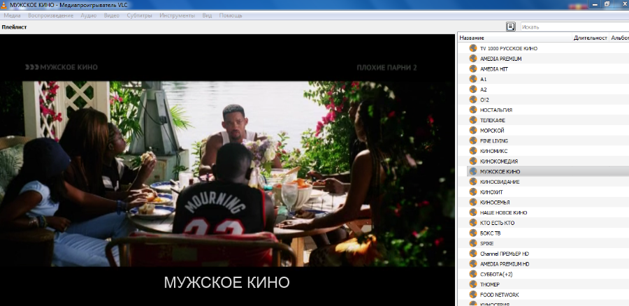Open the Видео menu

click(112, 15)
